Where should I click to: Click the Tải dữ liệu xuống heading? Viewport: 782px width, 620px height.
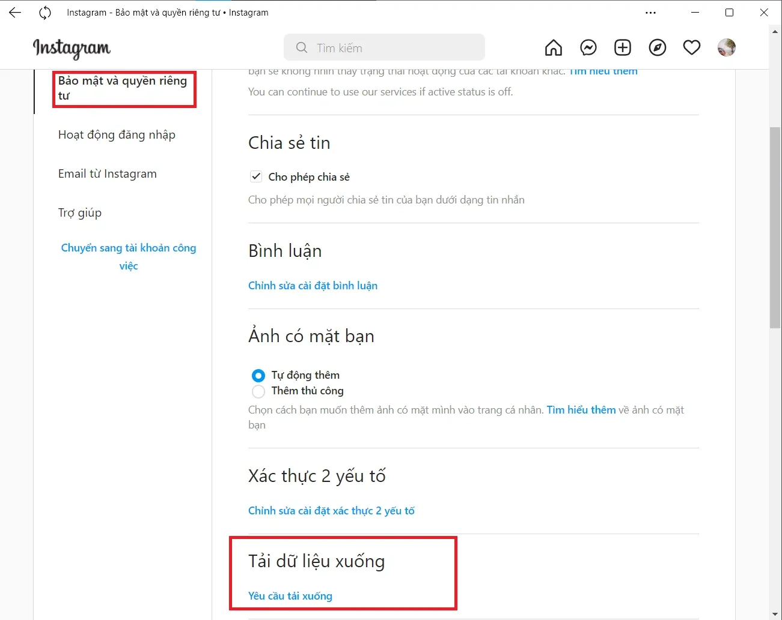(x=316, y=561)
